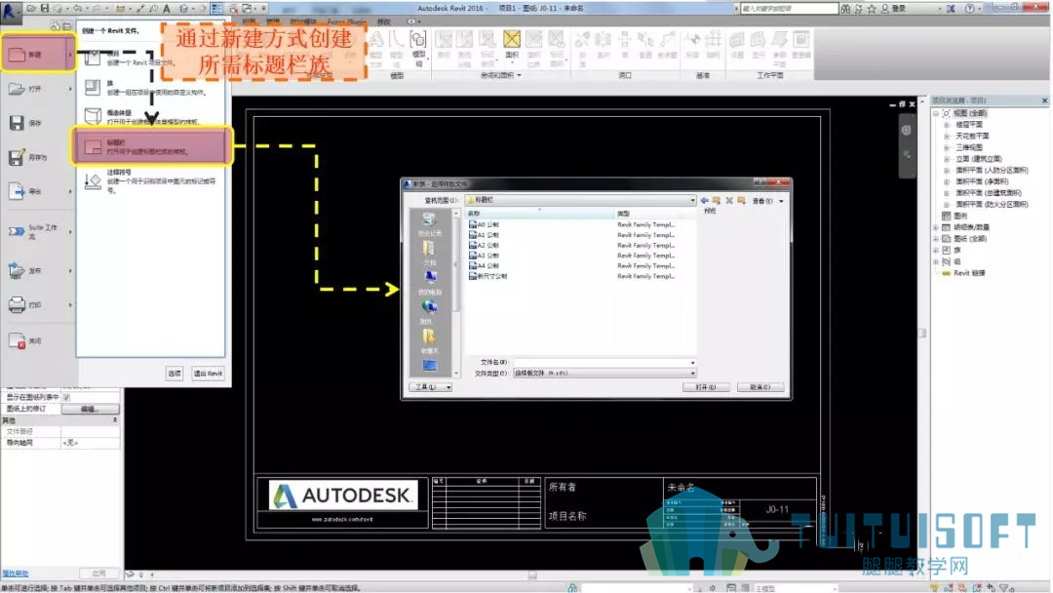Screen dimensions: 1053x593
Task: Open the Export (导出) submenu entry
Action: point(38,191)
